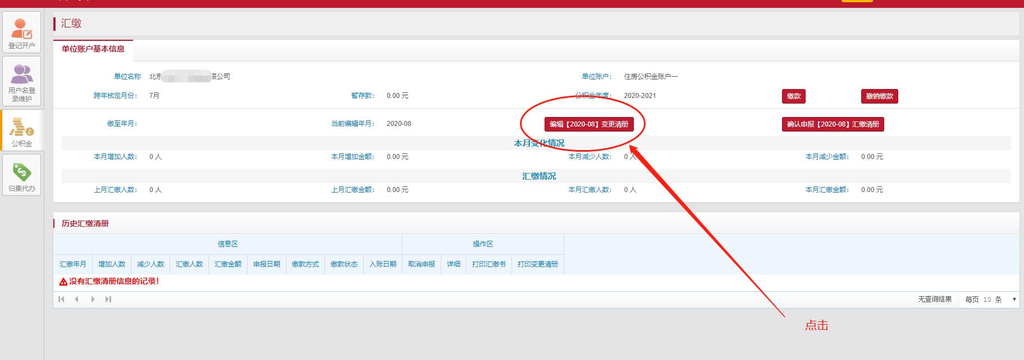Click the 跨年核定月份 value 7月
Screen dimensions: 1024x360
(154, 96)
